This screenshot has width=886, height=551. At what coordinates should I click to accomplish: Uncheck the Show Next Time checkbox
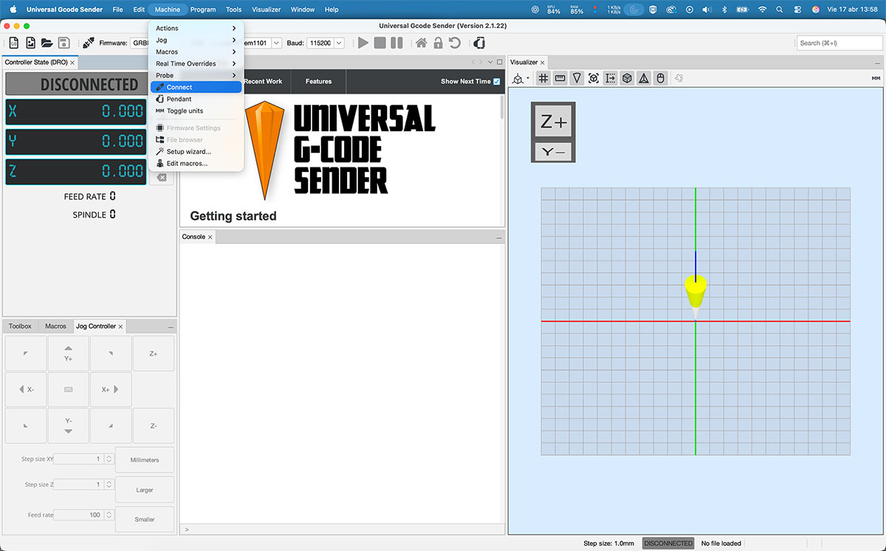pos(496,81)
